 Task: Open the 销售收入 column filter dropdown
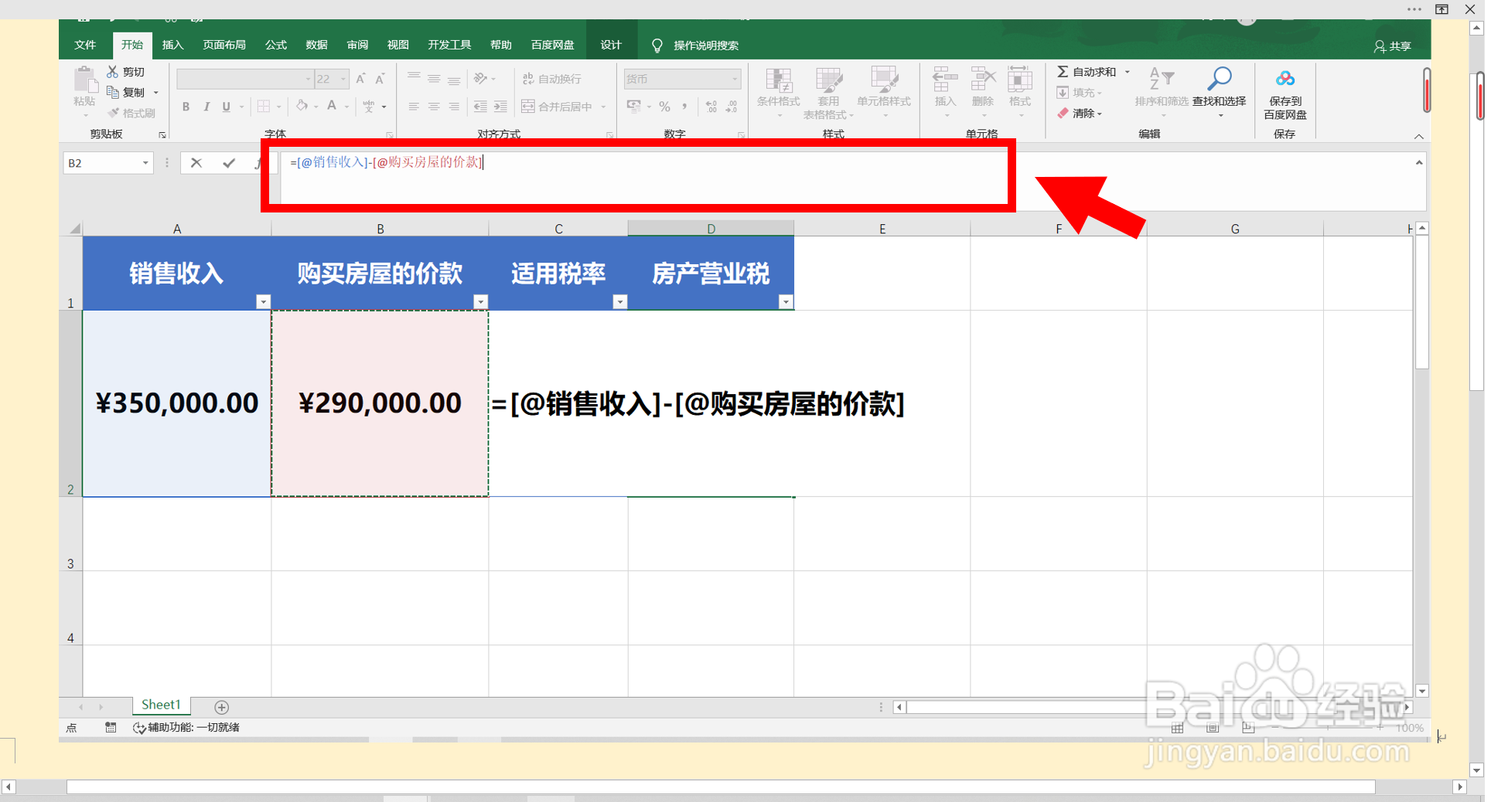coord(264,301)
